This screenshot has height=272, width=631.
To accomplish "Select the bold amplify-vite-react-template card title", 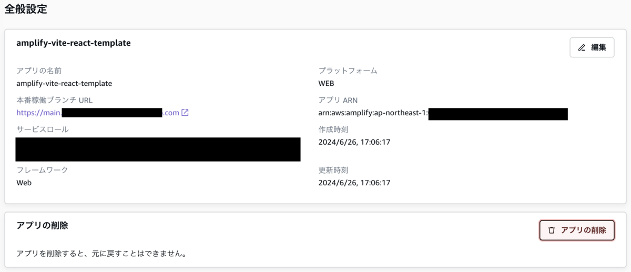I will (x=74, y=43).
